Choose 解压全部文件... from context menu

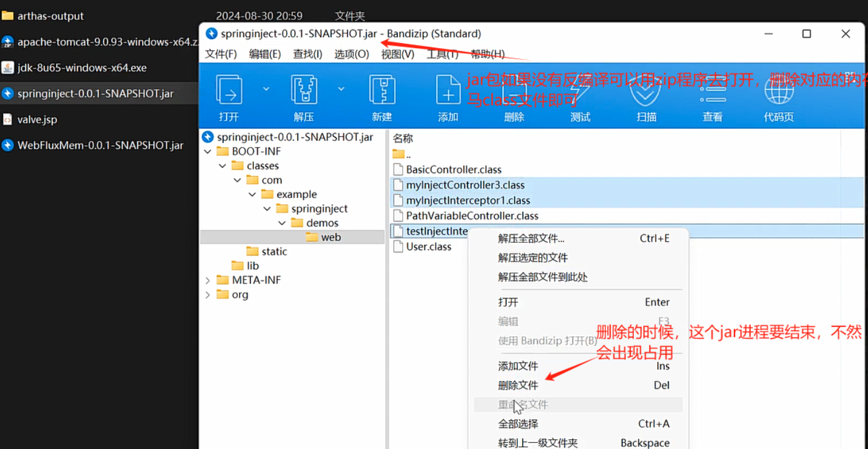pyautogui.click(x=531, y=239)
